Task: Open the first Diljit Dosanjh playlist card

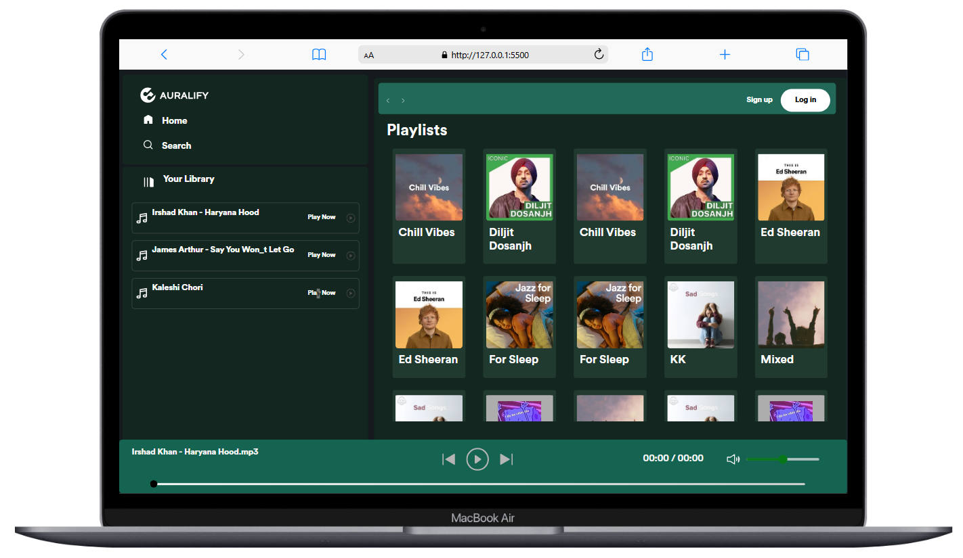Action: pos(519,206)
